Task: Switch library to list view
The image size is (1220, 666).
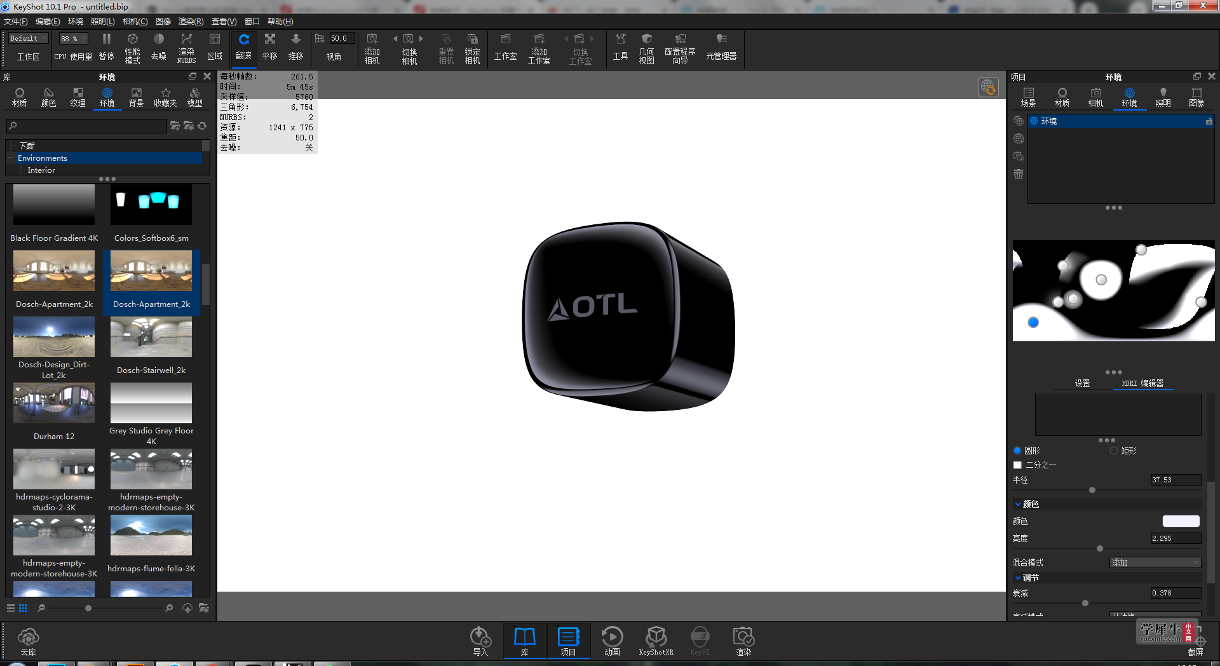Action: [11, 608]
